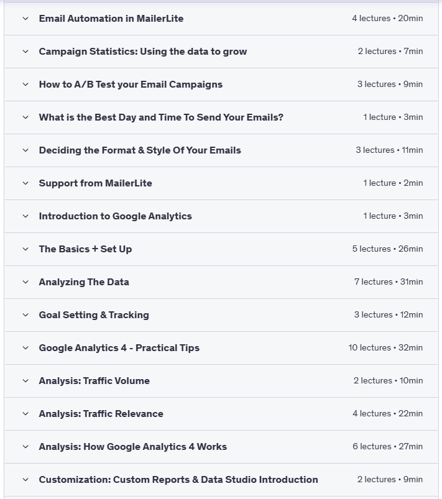Click '7 lectures • 31min' duration text
The height and width of the screenshot is (499, 442).
(389, 282)
